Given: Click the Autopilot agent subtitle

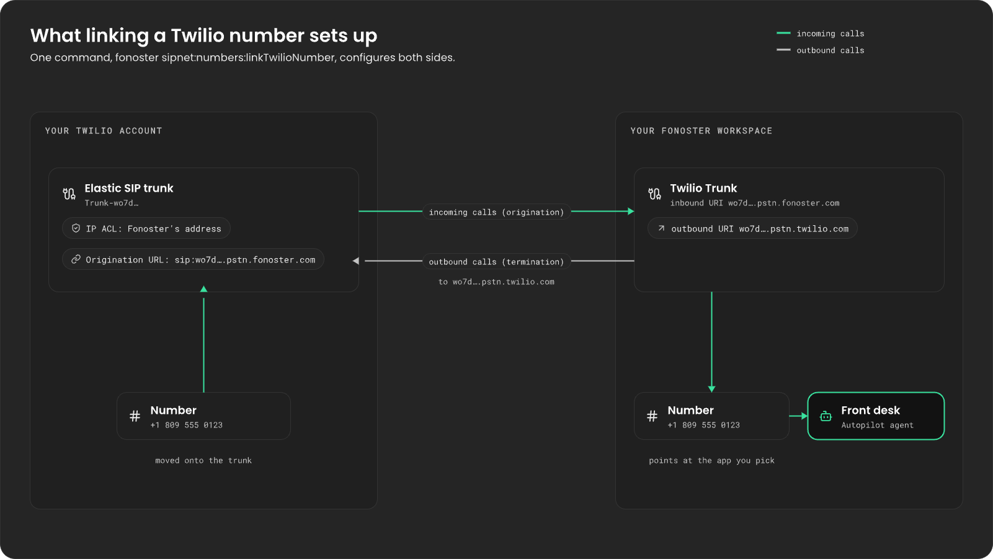Looking at the screenshot, I should coord(877,425).
